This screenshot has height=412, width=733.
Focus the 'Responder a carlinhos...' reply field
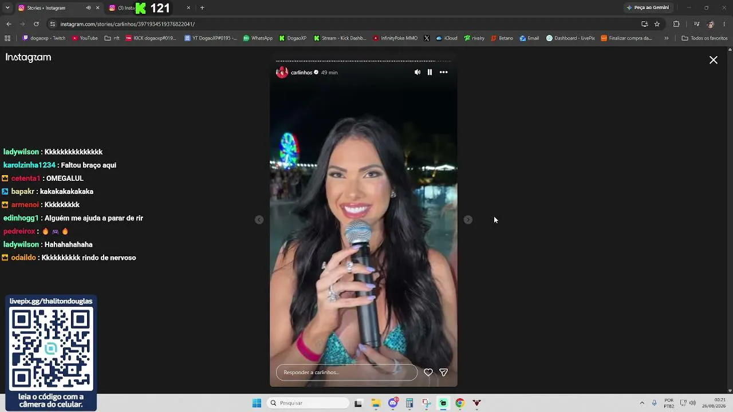pos(346,373)
